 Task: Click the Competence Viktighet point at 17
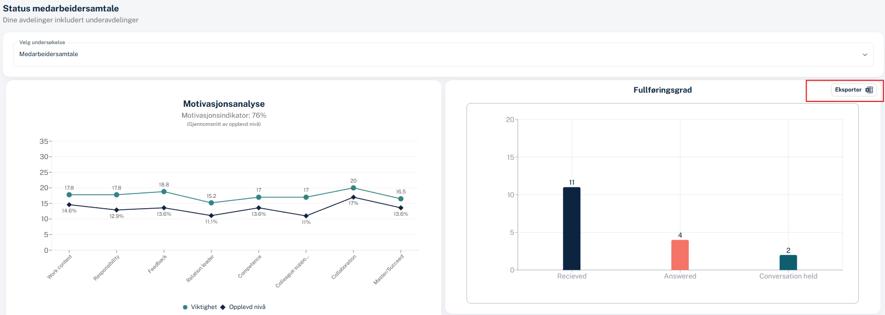pos(259,197)
